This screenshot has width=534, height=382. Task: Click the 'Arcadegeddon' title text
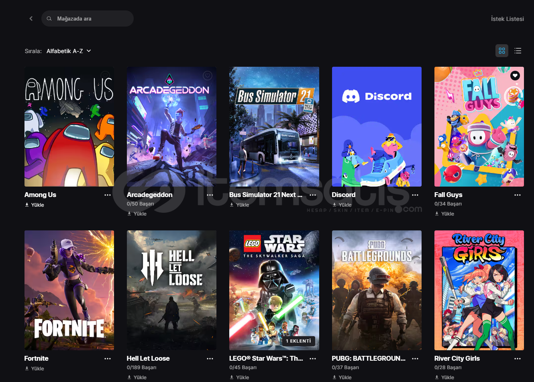(x=150, y=195)
